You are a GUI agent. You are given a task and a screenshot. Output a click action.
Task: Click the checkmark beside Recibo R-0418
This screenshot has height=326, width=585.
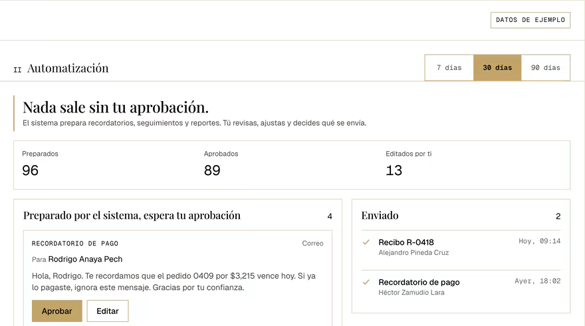(366, 242)
